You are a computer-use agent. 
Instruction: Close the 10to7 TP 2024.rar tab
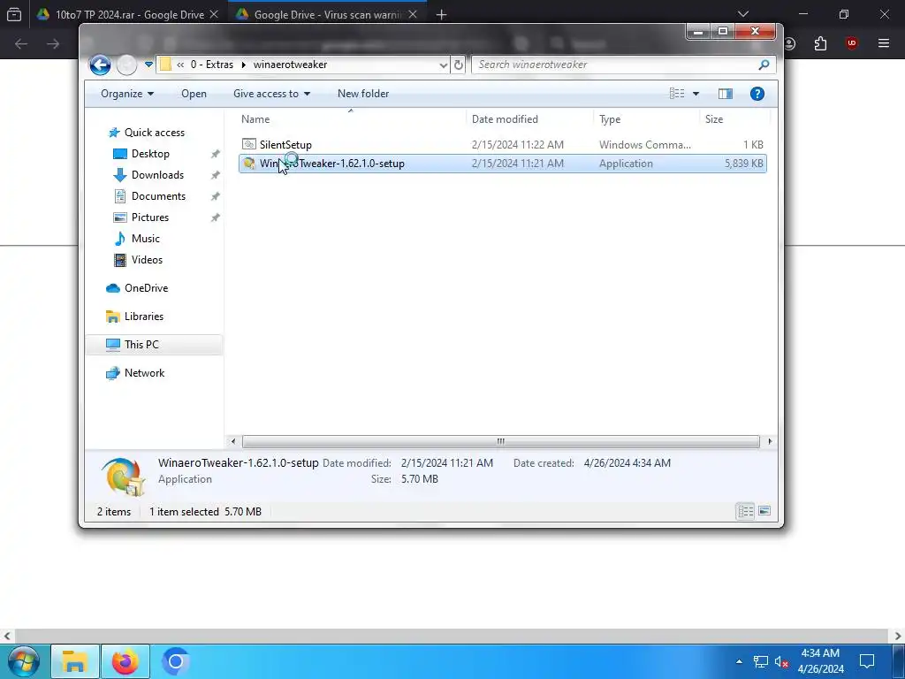[x=214, y=14]
